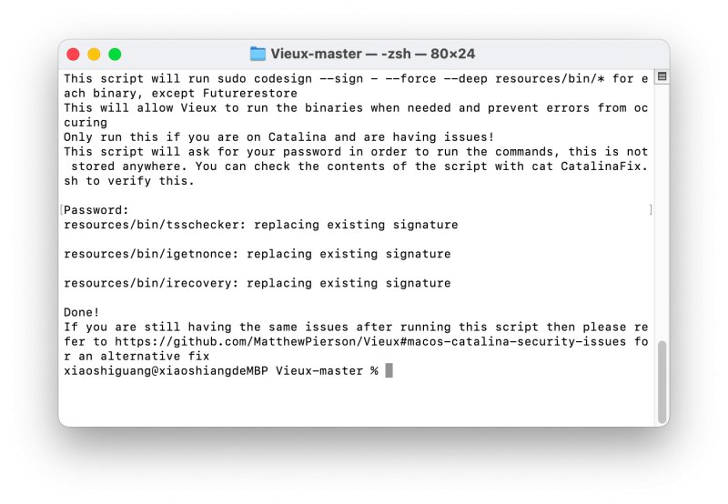Close the terminal window using the red button
The width and height of the screenshot is (728, 504).
(x=73, y=55)
